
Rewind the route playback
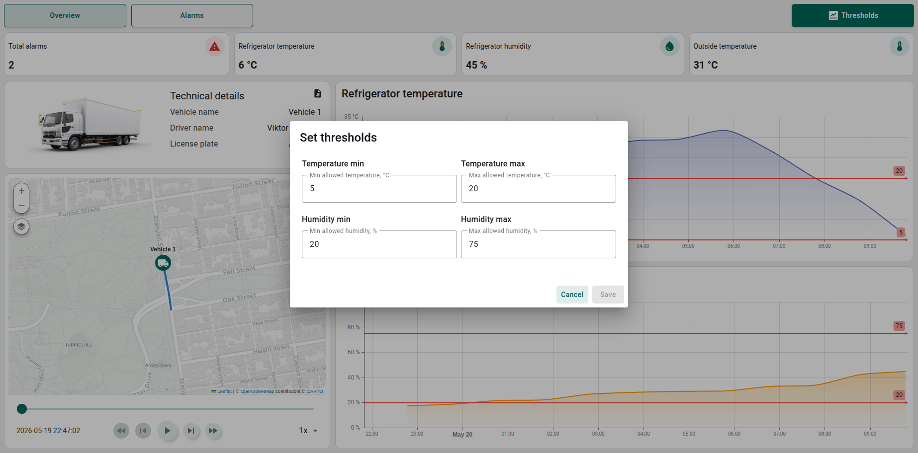[121, 431]
